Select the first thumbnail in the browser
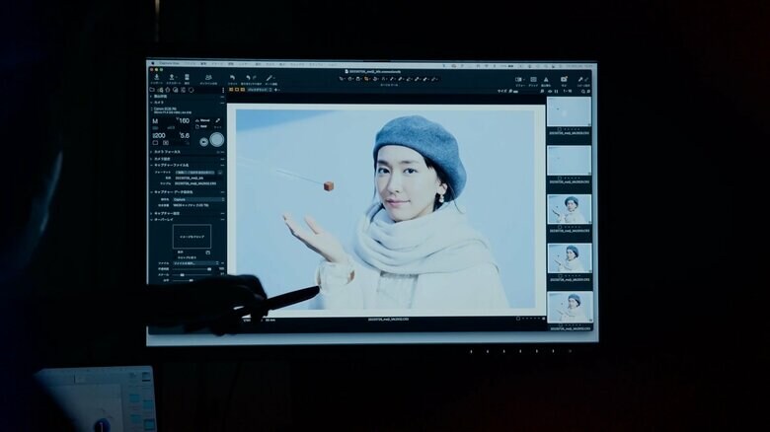 point(569,111)
